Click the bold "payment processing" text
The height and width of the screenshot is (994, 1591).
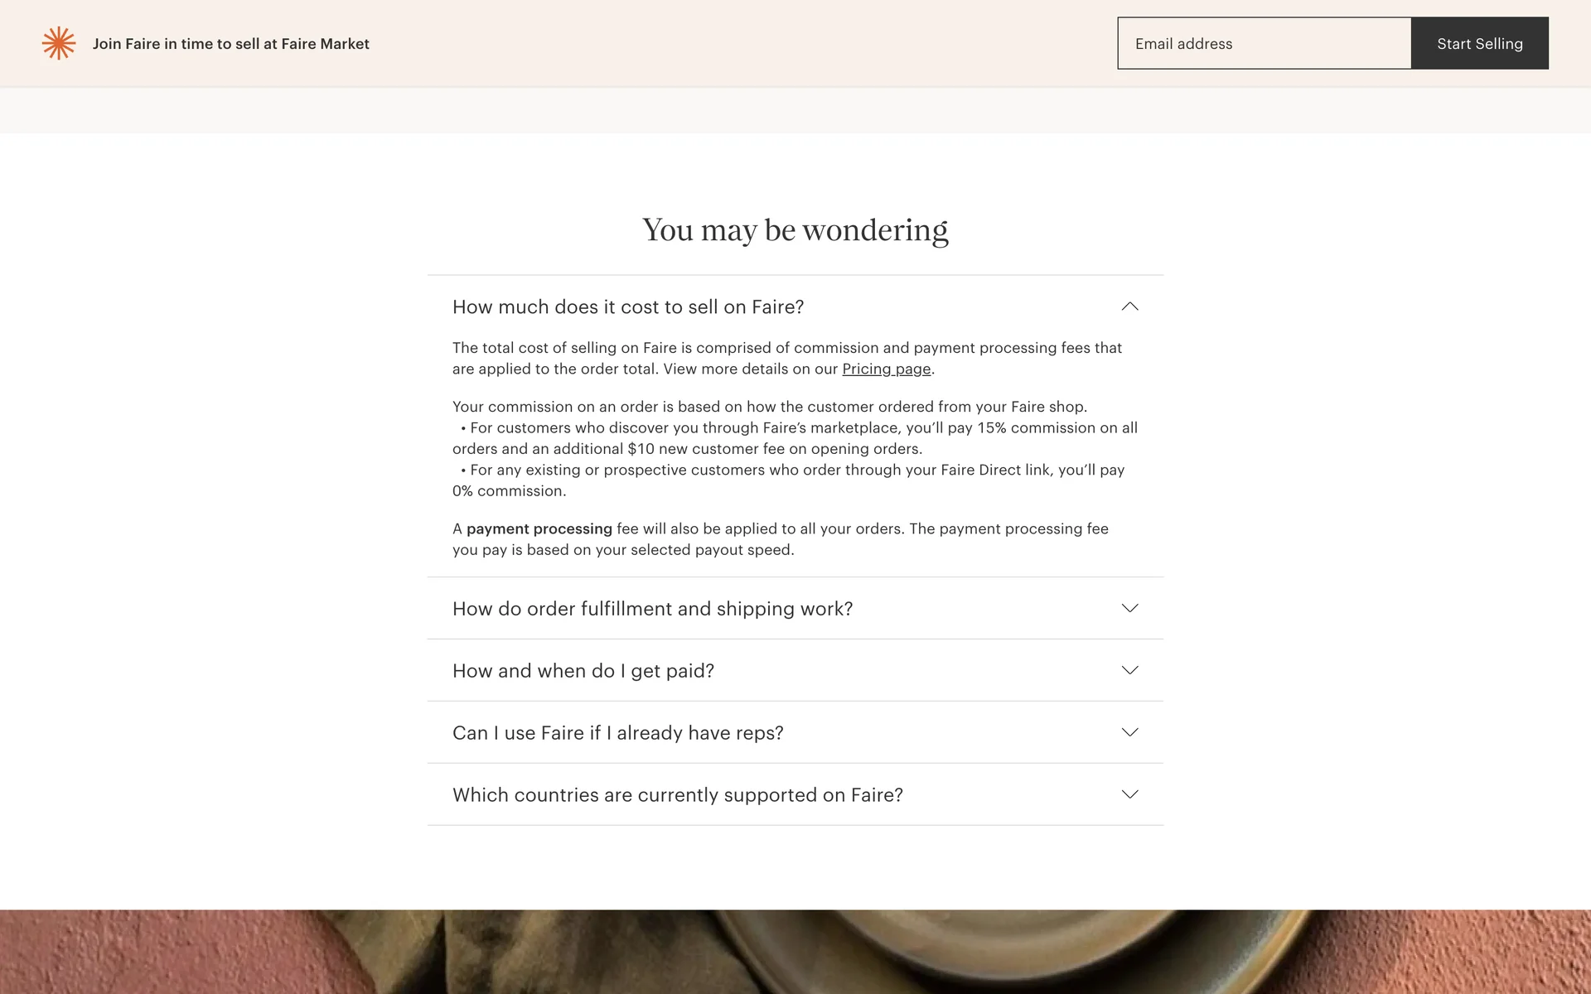point(539,529)
